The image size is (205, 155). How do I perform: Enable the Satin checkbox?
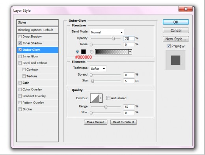pyautogui.click(x=20, y=83)
